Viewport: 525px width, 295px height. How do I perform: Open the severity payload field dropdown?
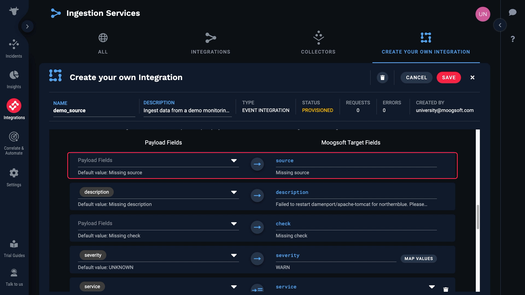[234, 255]
